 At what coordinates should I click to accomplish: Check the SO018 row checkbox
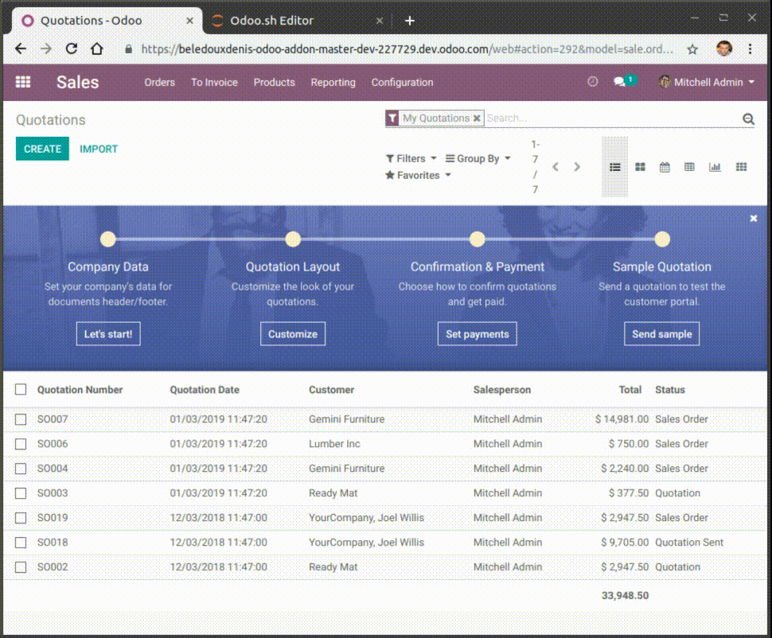21,543
